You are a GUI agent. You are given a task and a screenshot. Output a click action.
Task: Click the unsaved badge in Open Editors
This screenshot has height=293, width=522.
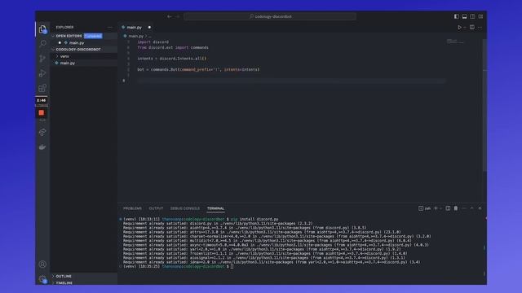coord(93,36)
